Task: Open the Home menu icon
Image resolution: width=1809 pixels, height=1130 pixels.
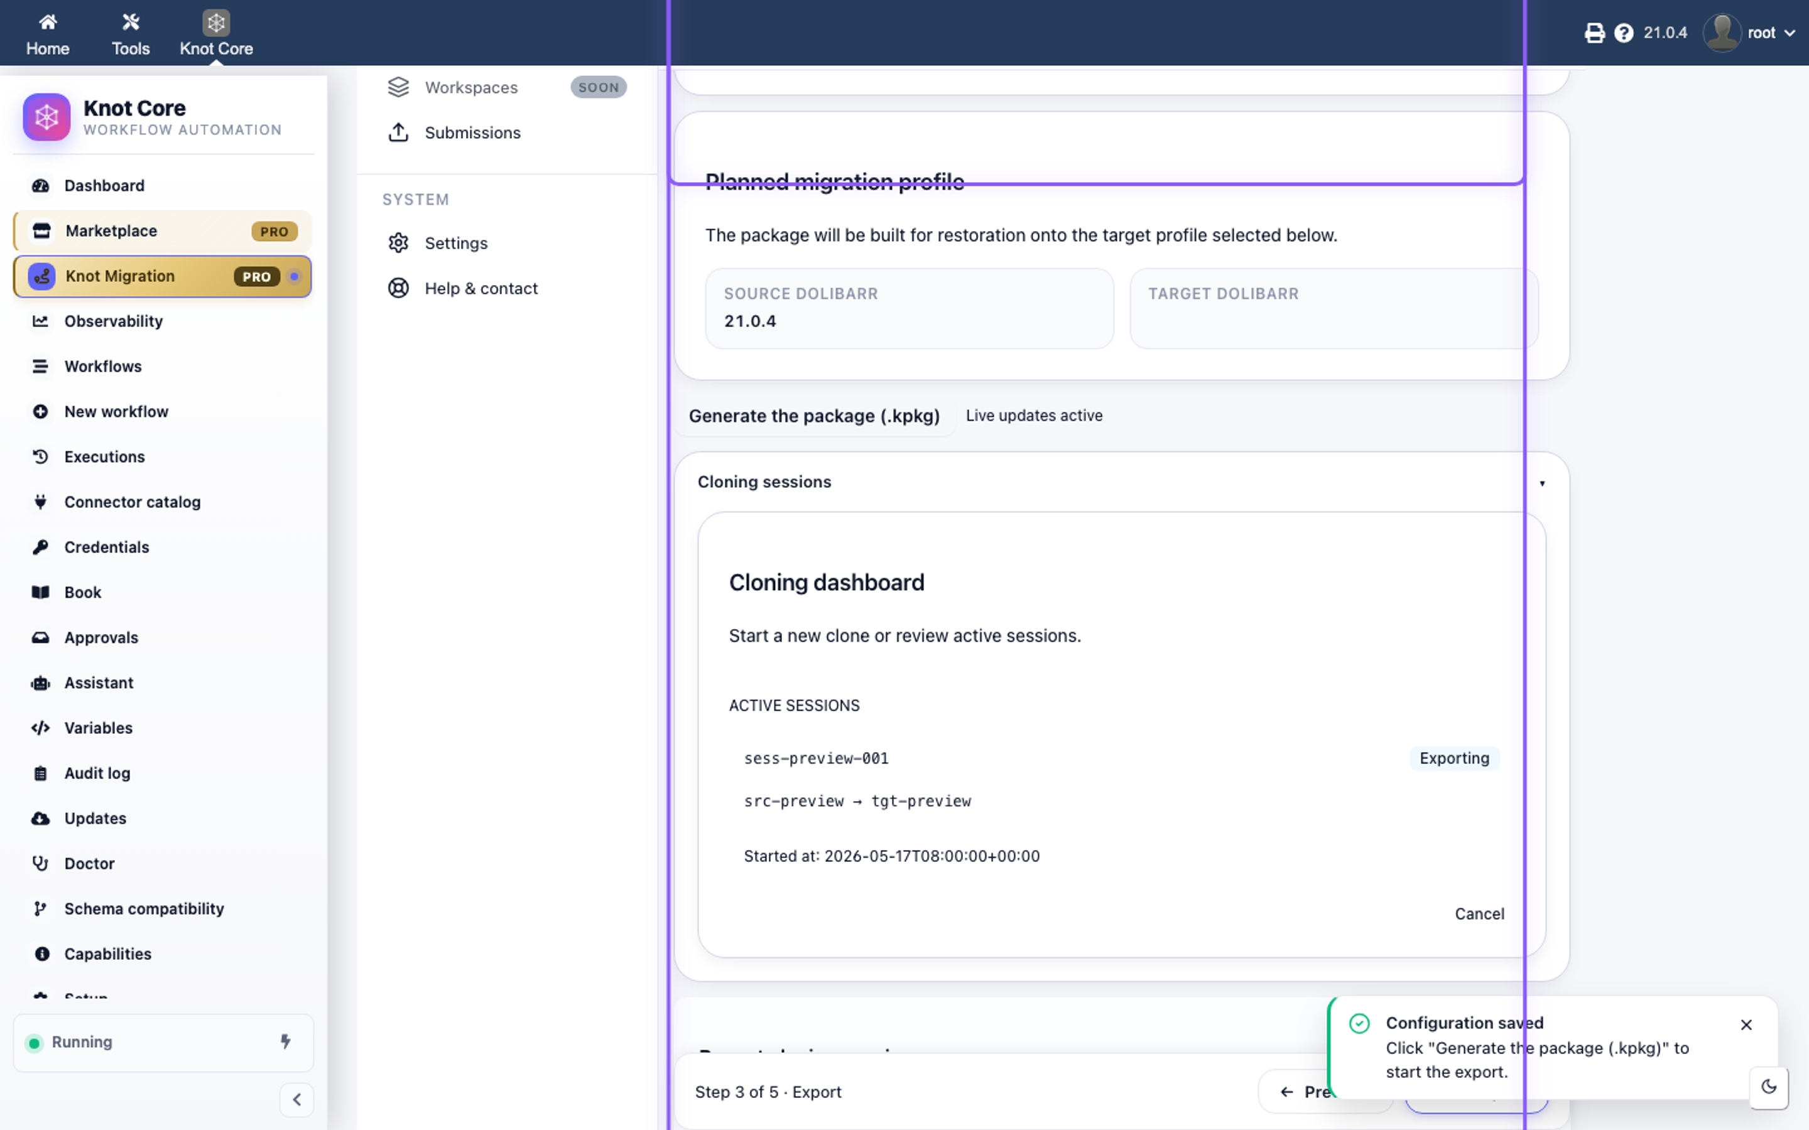Action: pyautogui.click(x=48, y=23)
